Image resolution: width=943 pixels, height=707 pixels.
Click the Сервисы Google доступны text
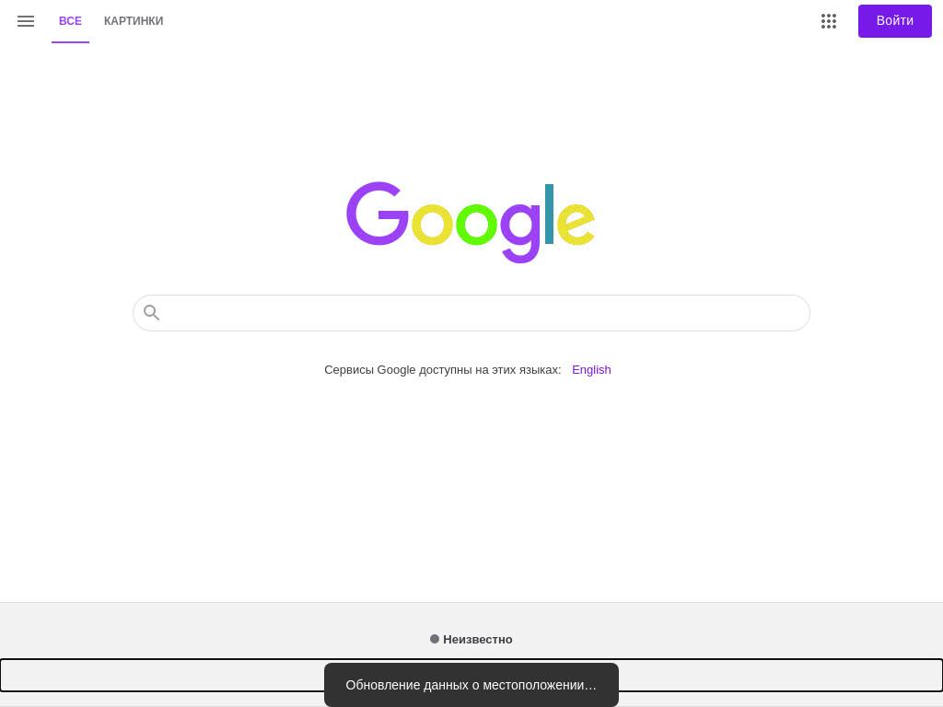[443, 370]
